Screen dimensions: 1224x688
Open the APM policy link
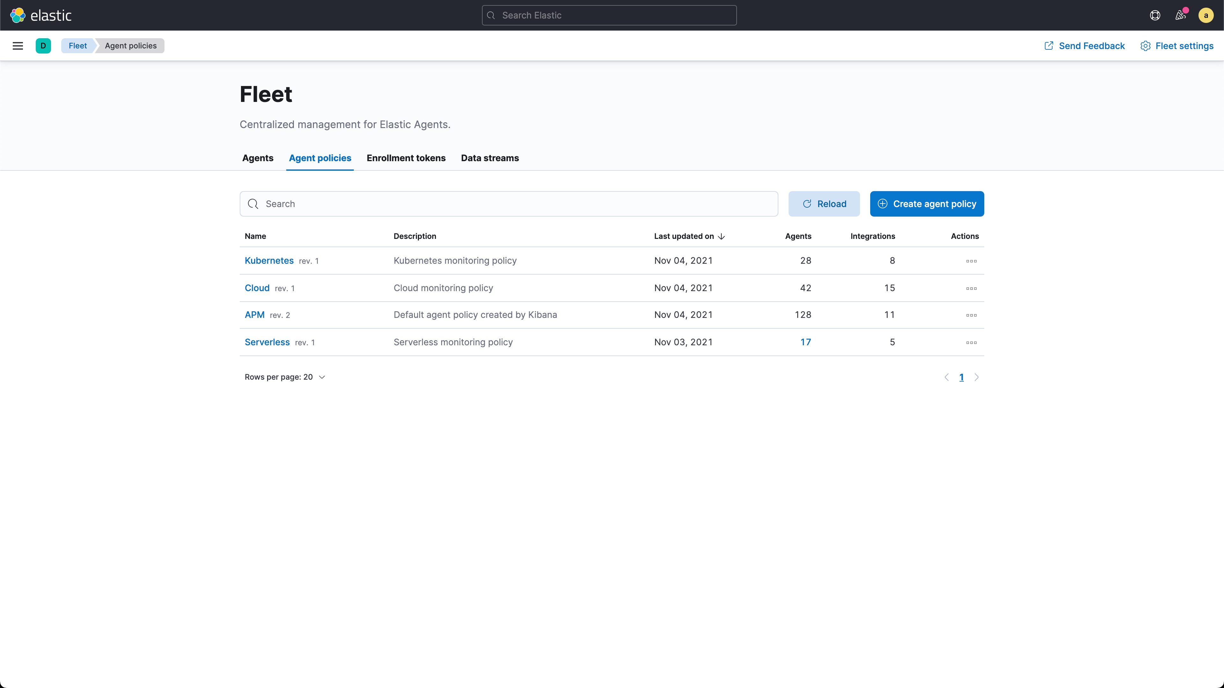pos(255,315)
